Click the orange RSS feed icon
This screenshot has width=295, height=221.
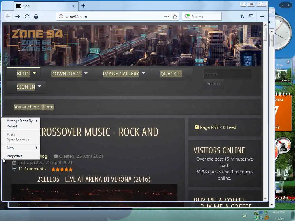(x=197, y=127)
